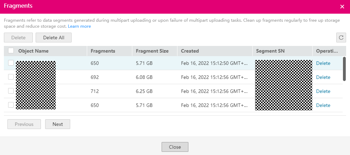Open the Learn more link
The width and height of the screenshot is (350, 155).
click(79, 26)
